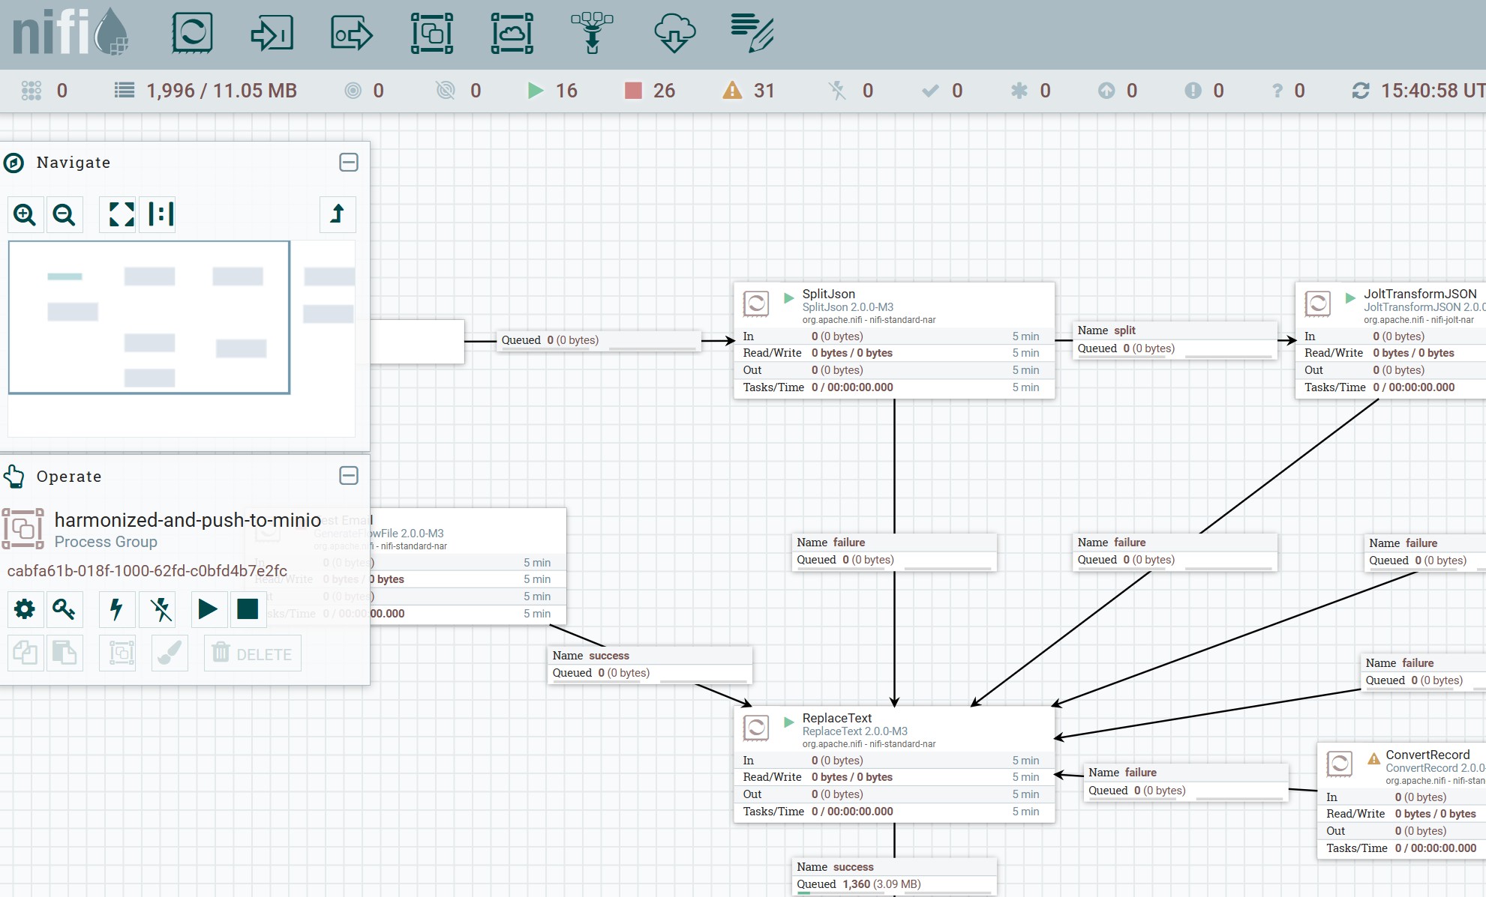Viewport: 1486px width, 897px height.
Task: Select the Funnel toolbar icon
Action: [593, 34]
